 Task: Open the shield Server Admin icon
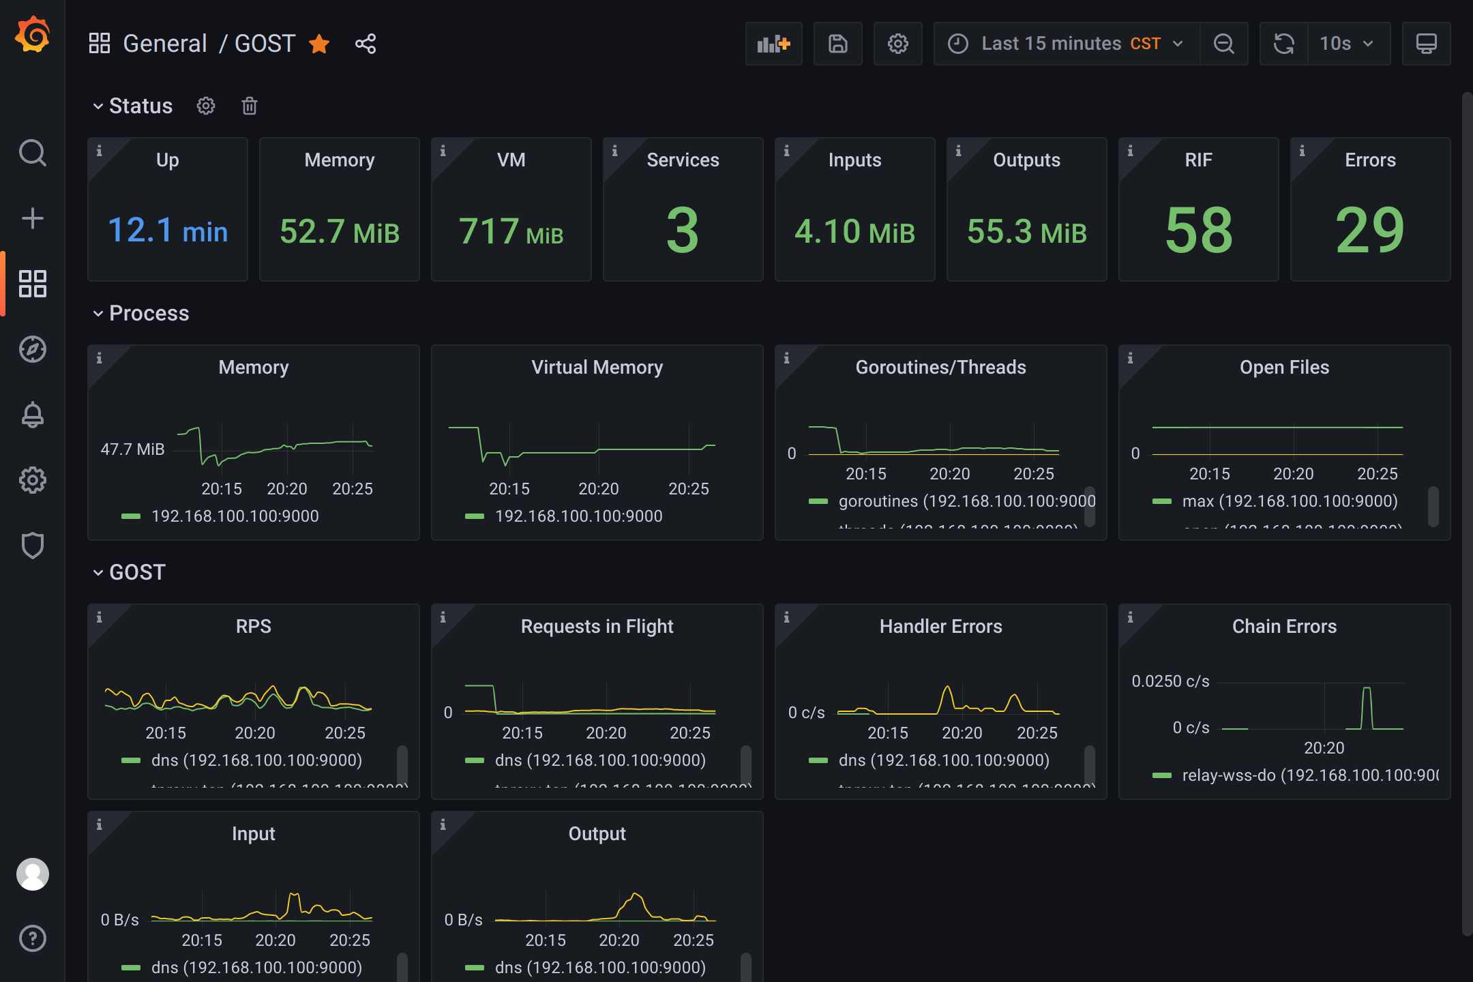(32, 545)
